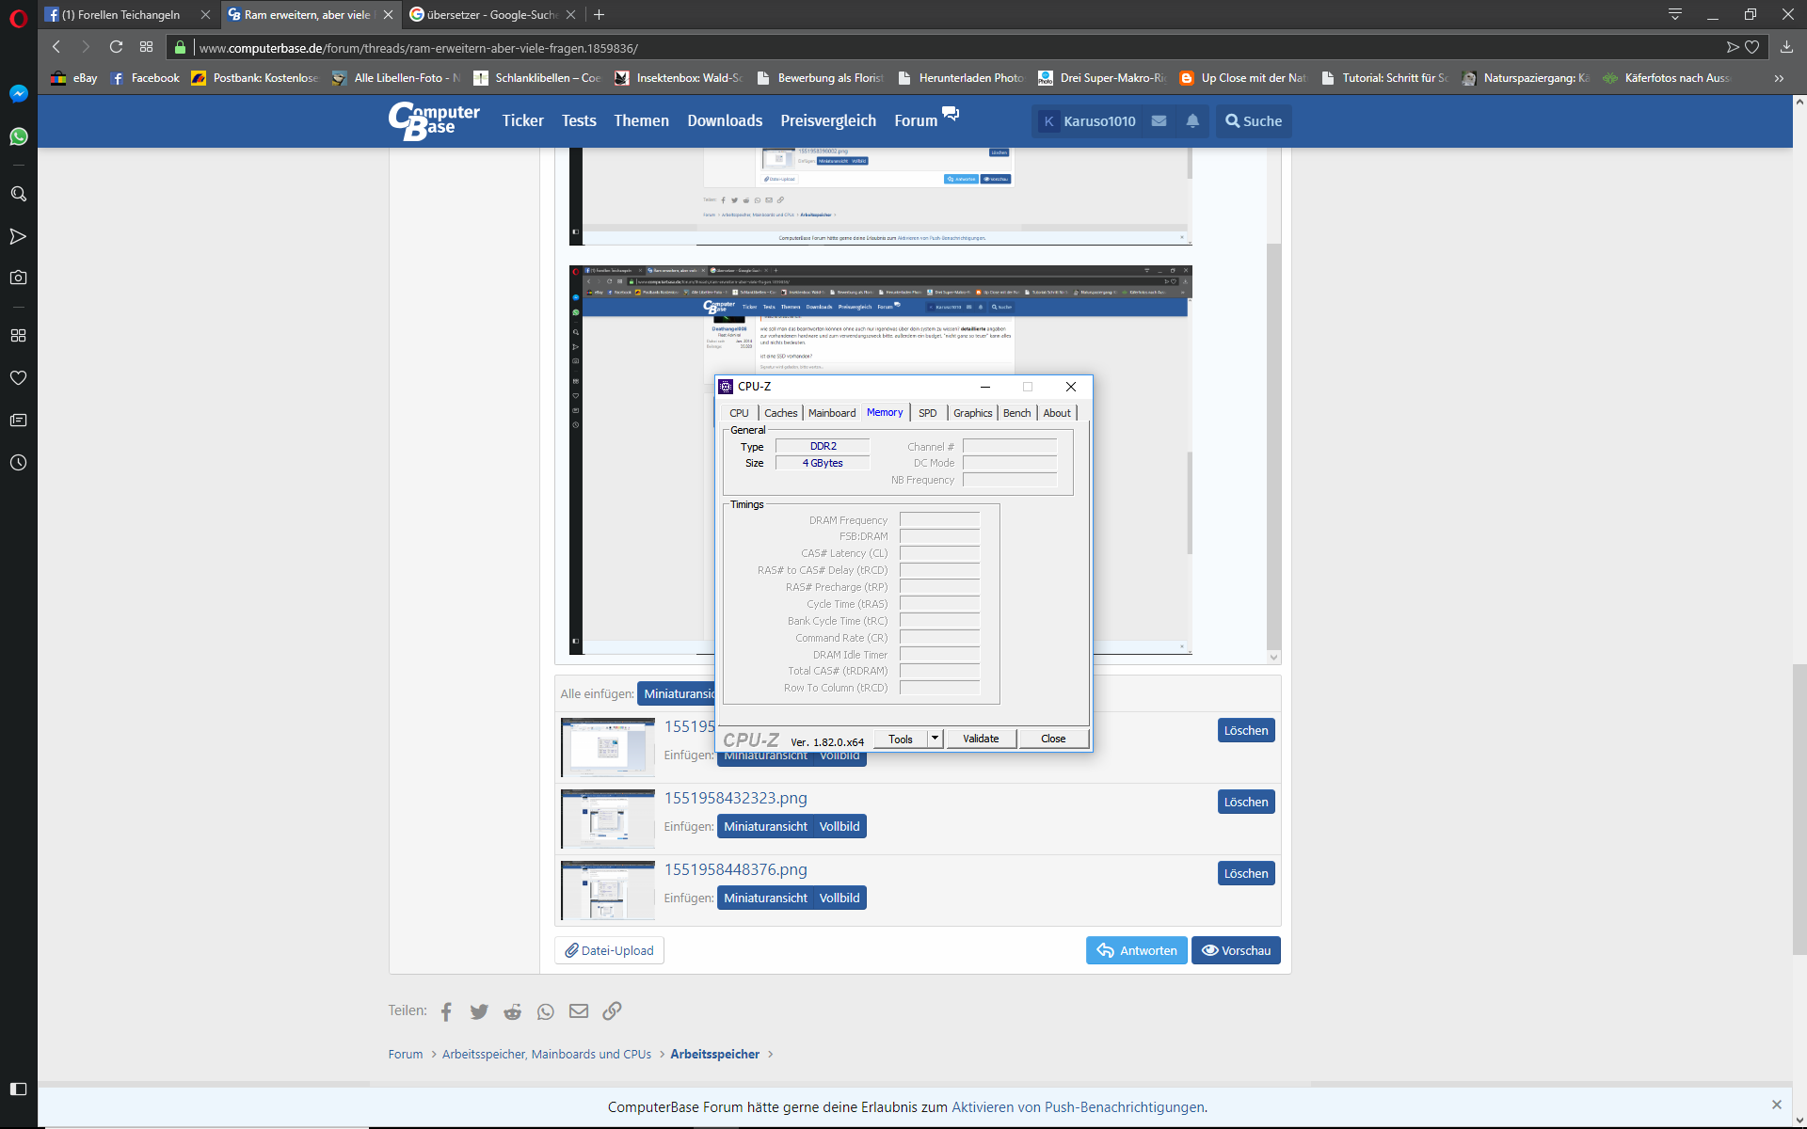Insert Vollbild for 1551958432323.png
Screen dimensions: 1807x1129
pyautogui.click(x=839, y=827)
